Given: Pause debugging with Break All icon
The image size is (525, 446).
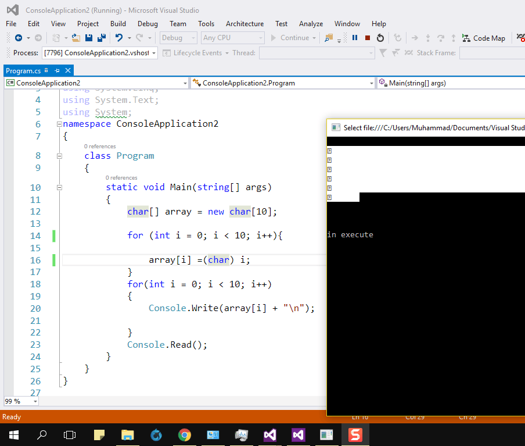Looking at the screenshot, I should [x=355, y=38].
